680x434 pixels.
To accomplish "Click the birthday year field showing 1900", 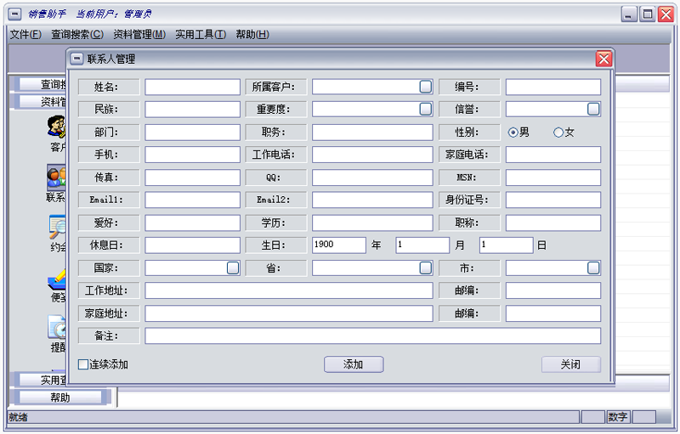I will pyautogui.click(x=339, y=245).
